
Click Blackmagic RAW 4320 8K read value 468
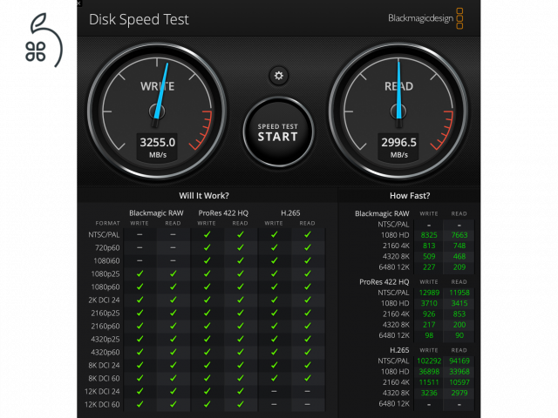(x=459, y=256)
